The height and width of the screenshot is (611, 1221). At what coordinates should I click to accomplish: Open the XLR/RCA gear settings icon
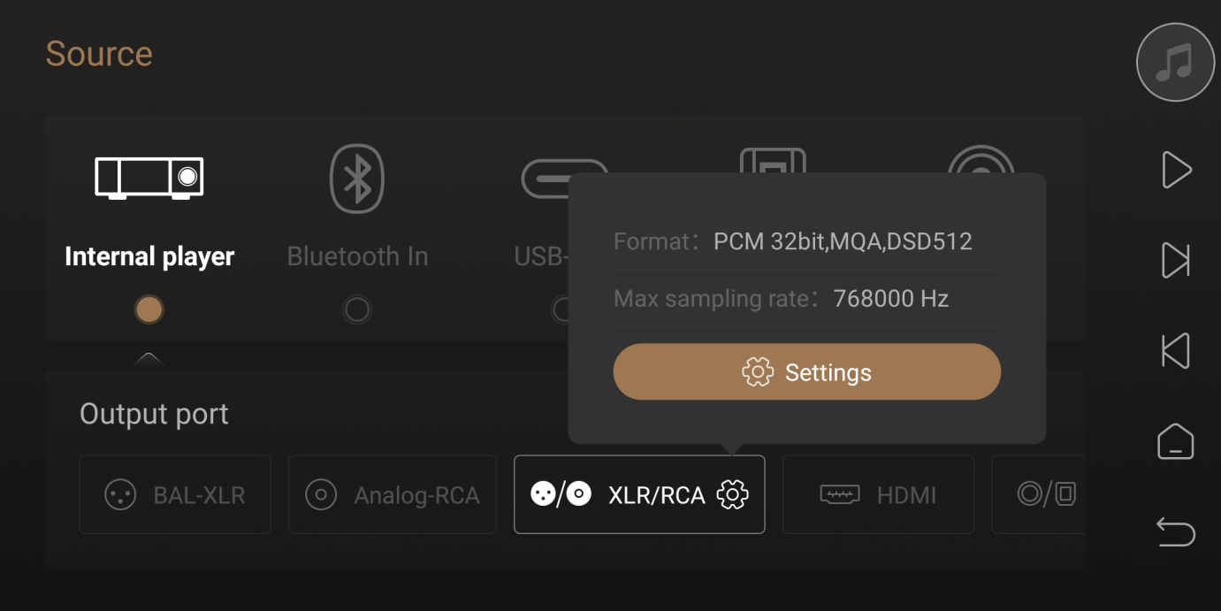pos(732,494)
